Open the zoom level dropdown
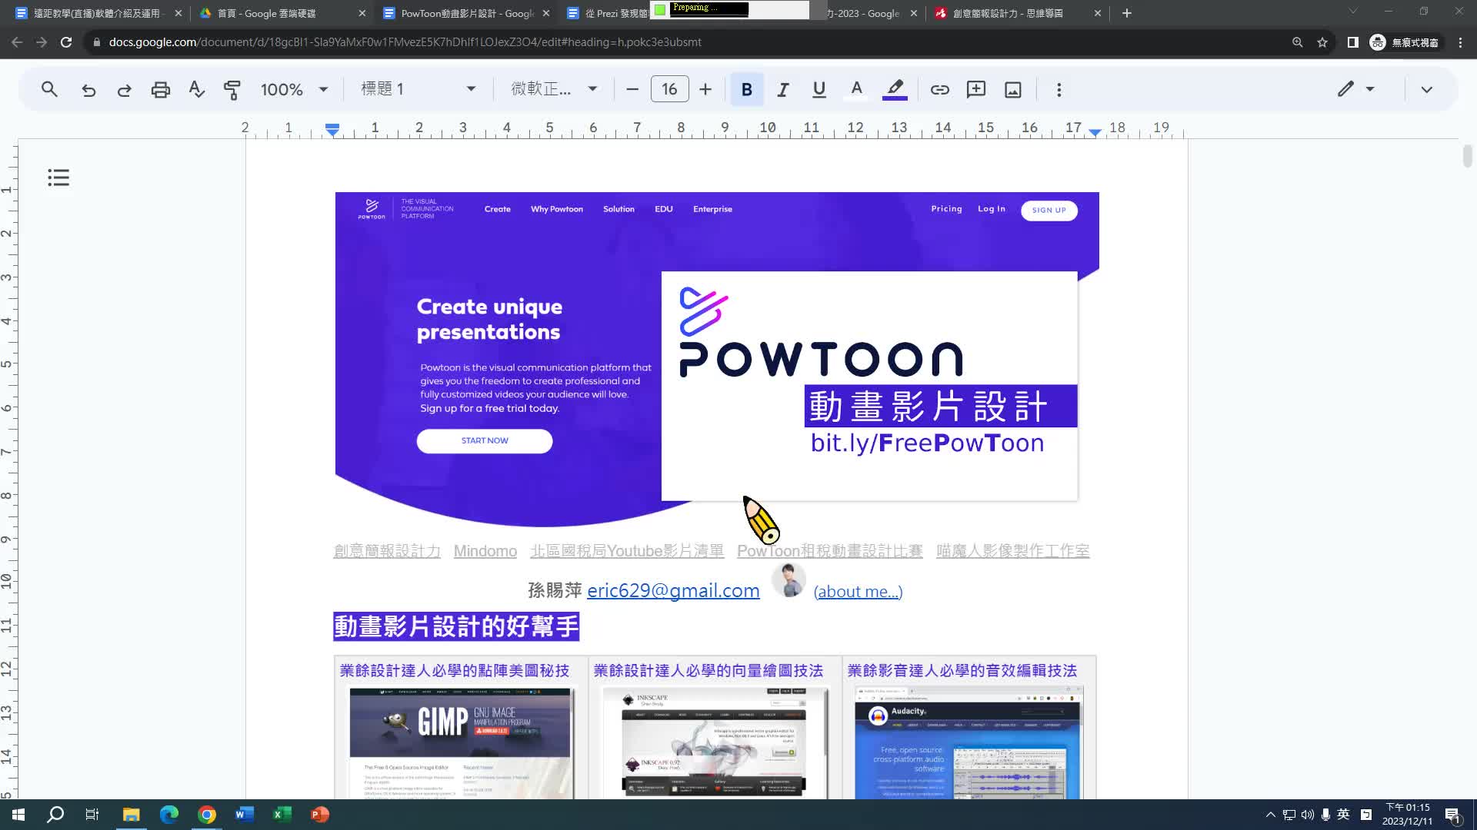This screenshot has width=1477, height=830. 295,89
